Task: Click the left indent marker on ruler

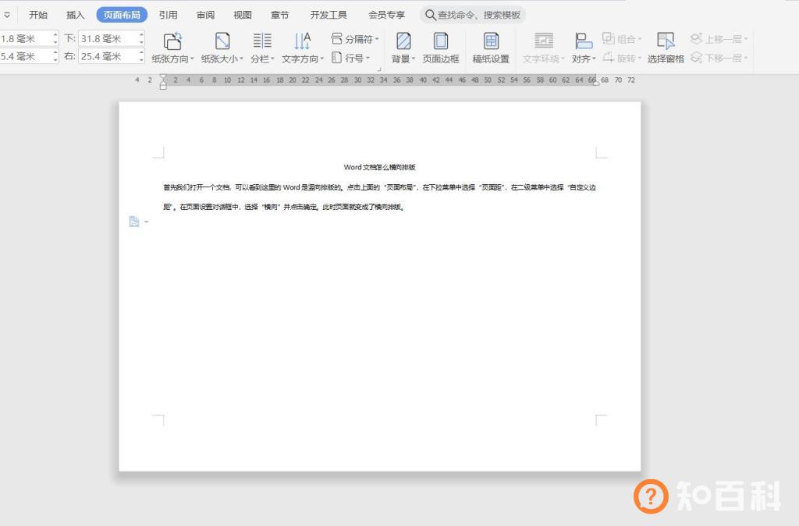Action: point(163,86)
